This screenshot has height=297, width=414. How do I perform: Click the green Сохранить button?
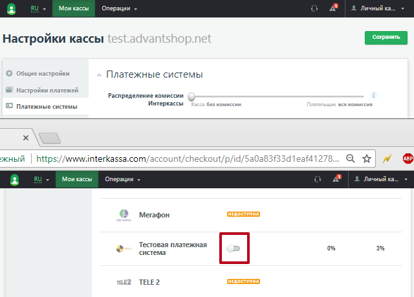tap(386, 38)
